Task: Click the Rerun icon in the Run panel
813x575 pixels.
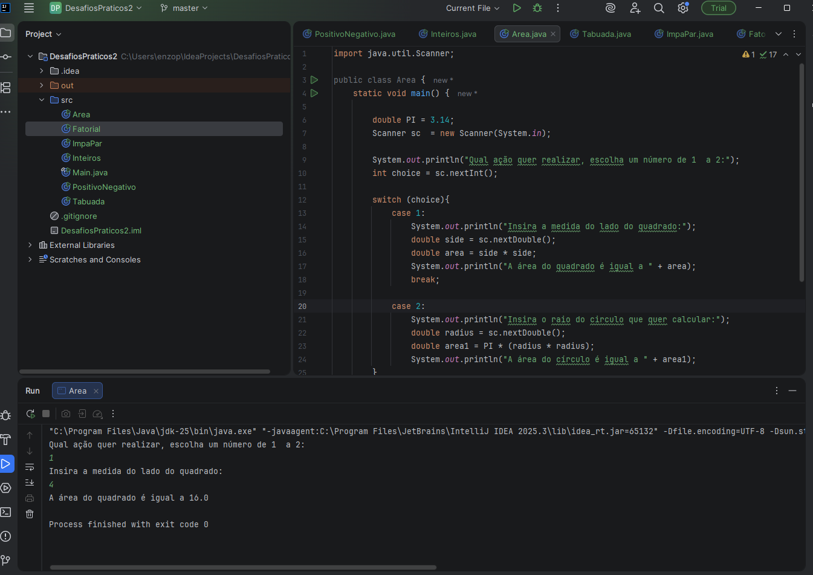Action: point(30,414)
